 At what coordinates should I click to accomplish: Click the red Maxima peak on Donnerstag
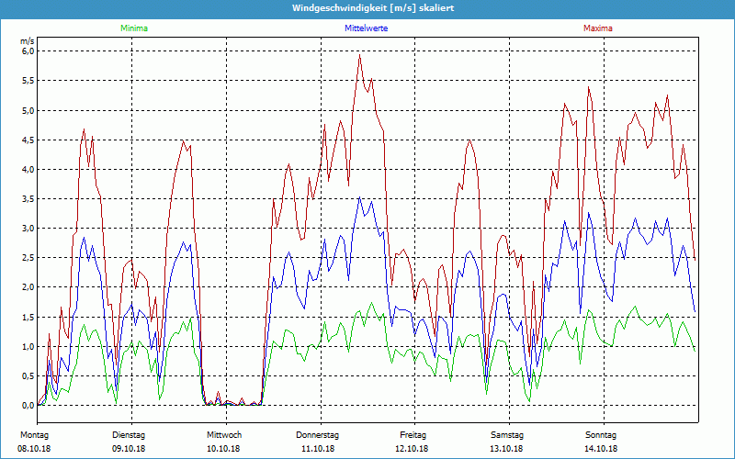tap(359, 55)
